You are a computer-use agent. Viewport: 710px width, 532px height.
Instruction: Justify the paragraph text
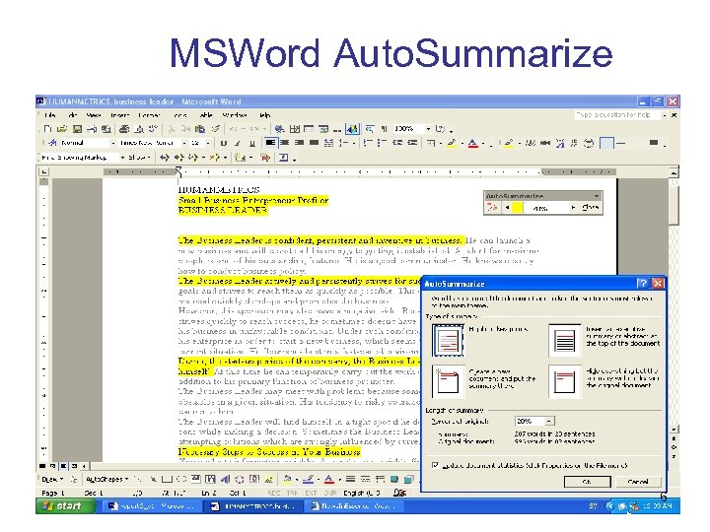tap(314, 143)
